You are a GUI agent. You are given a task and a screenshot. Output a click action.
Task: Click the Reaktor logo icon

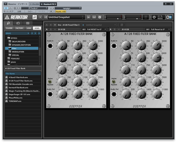click(x=7, y=17)
